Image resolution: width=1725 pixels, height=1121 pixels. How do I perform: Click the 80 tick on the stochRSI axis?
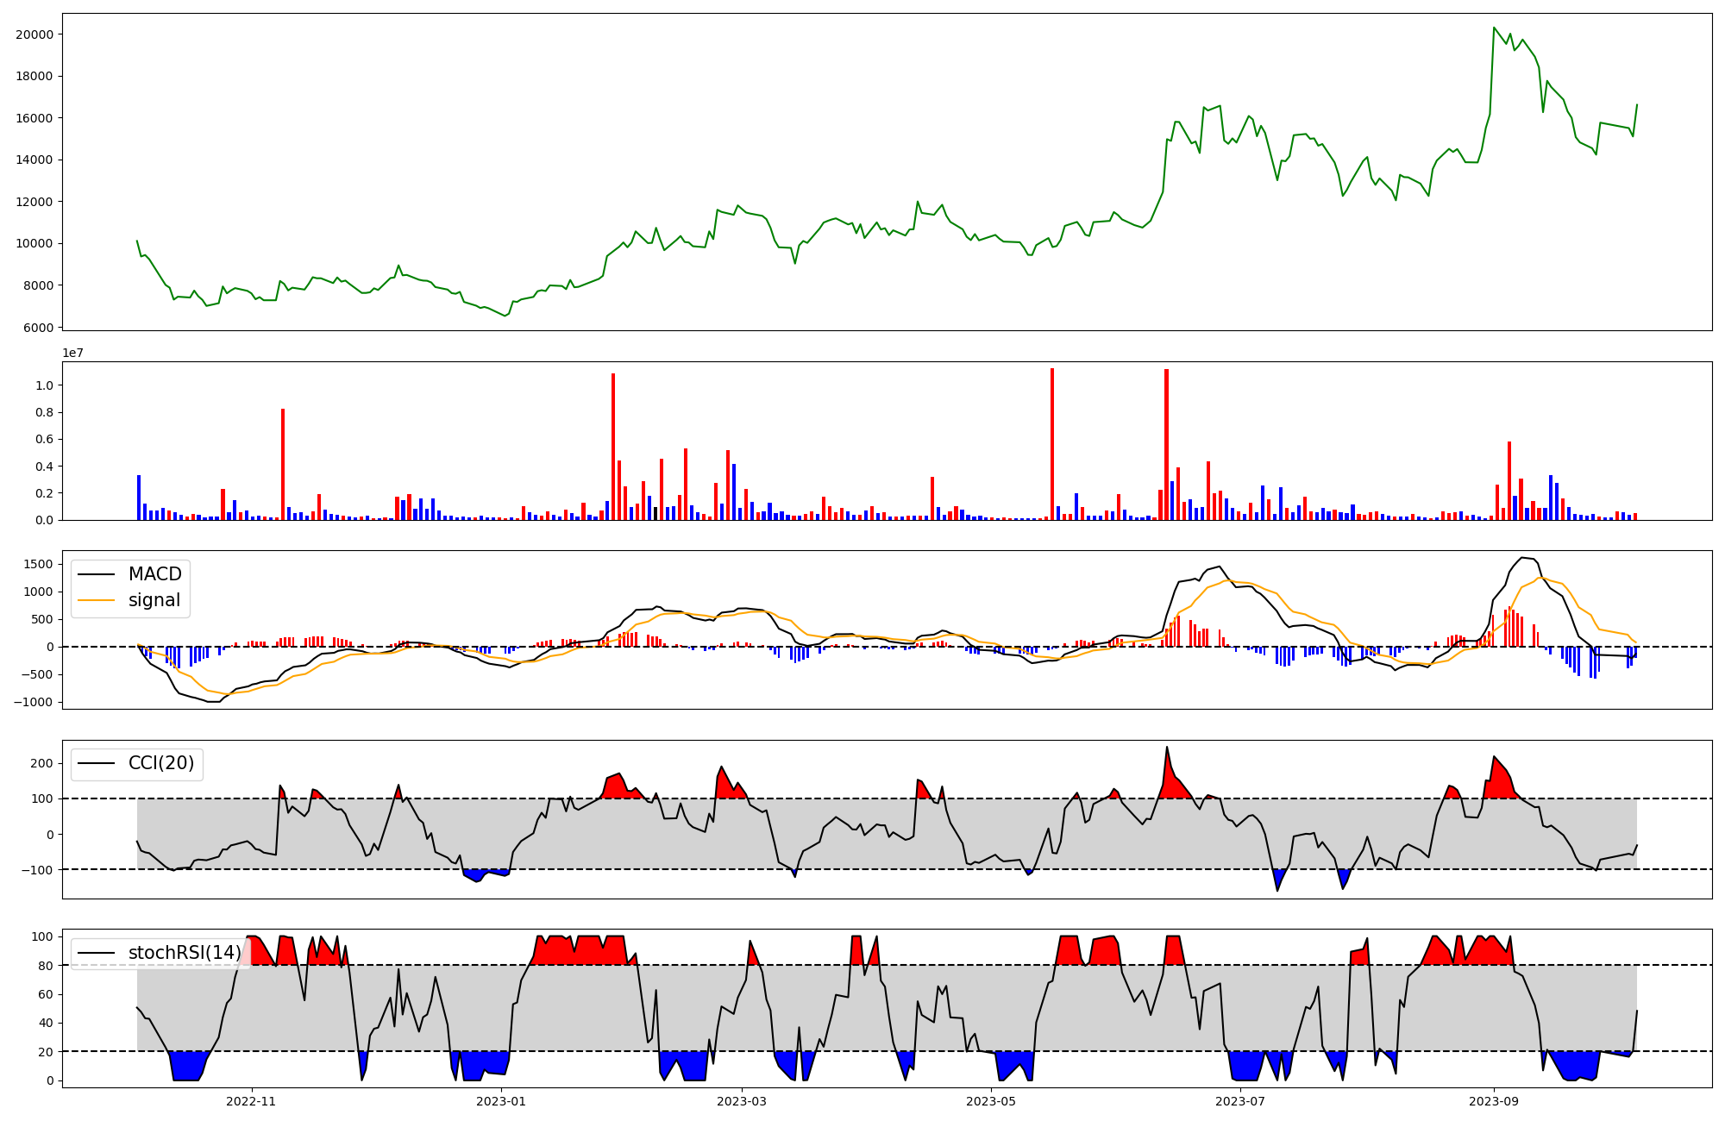tap(46, 966)
